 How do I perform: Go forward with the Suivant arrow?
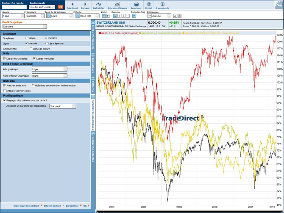pyautogui.click(x=85, y=4)
